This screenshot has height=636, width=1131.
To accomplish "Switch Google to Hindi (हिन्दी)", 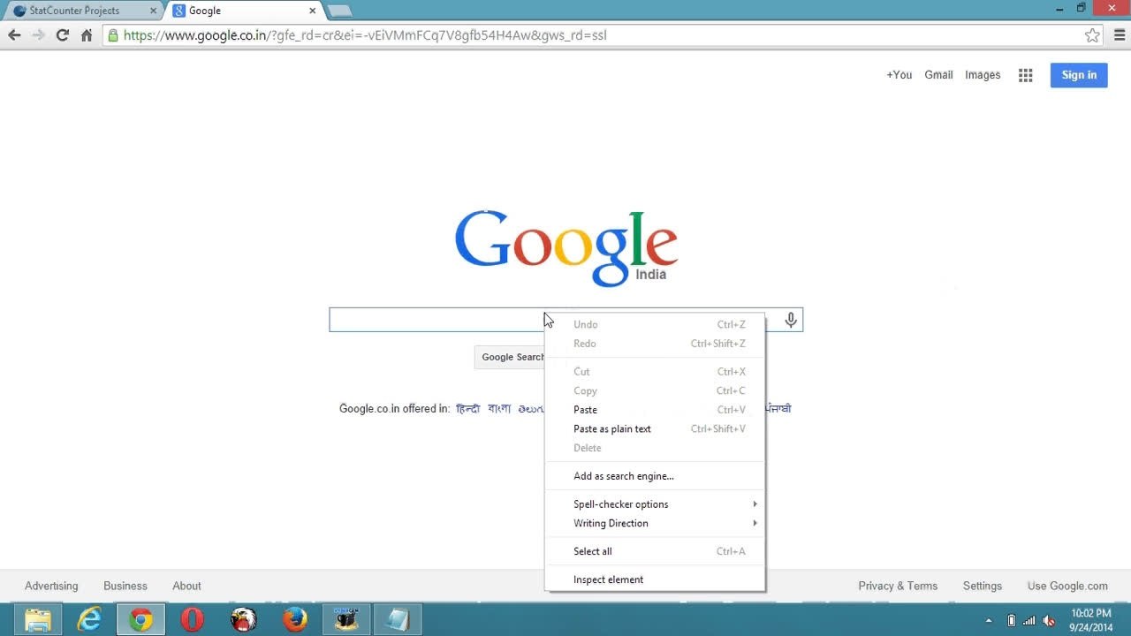I will pyautogui.click(x=468, y=409).
